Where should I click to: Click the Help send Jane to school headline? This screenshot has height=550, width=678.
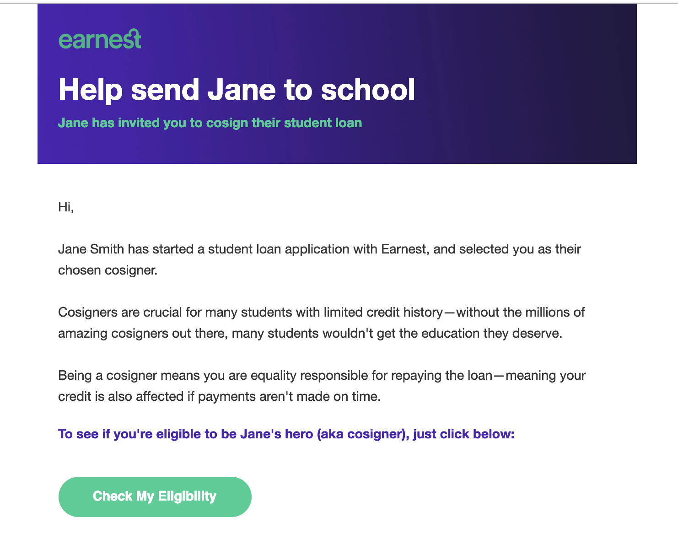coord(237,89)
